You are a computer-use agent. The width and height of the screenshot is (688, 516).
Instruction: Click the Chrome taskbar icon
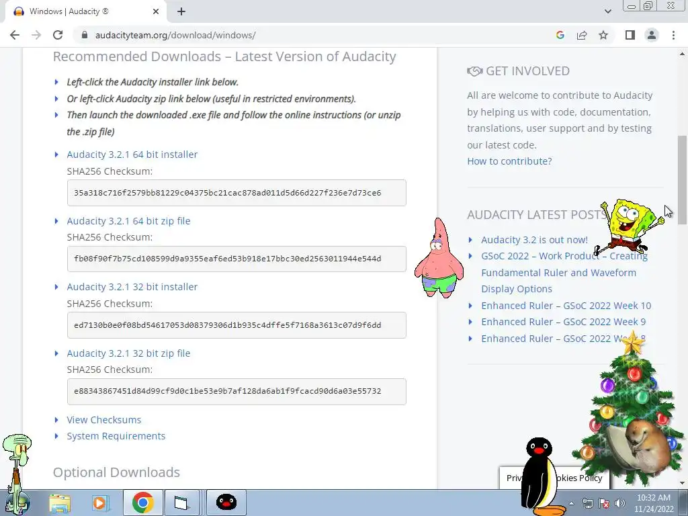(142, 503)
